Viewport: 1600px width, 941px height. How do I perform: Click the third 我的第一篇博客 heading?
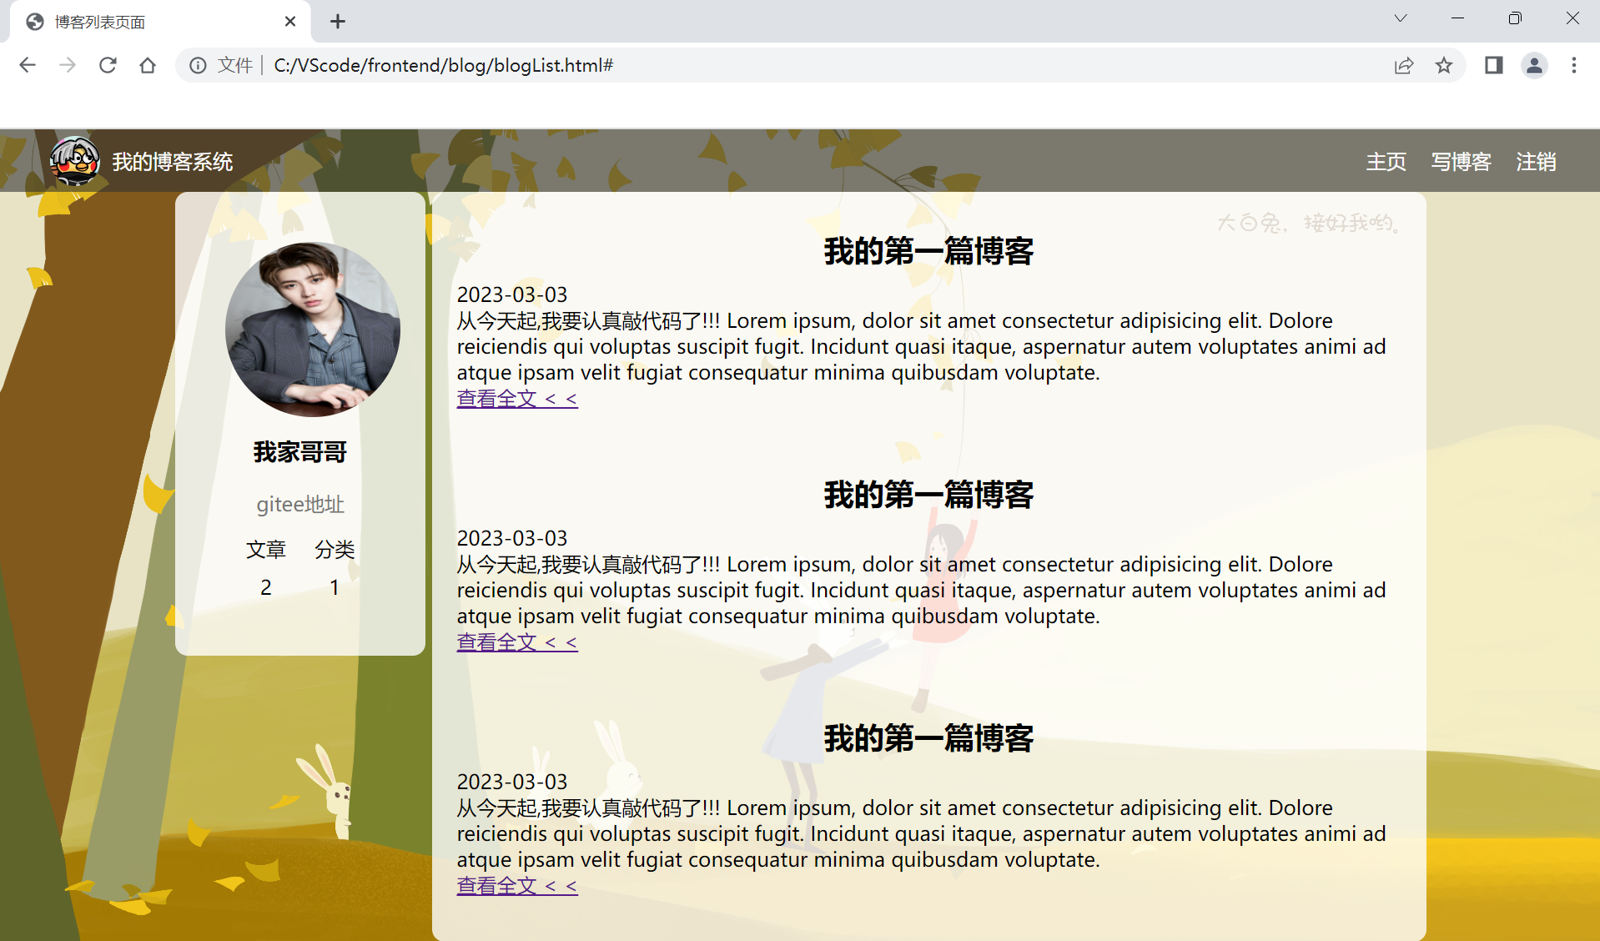tap(928, 738)
